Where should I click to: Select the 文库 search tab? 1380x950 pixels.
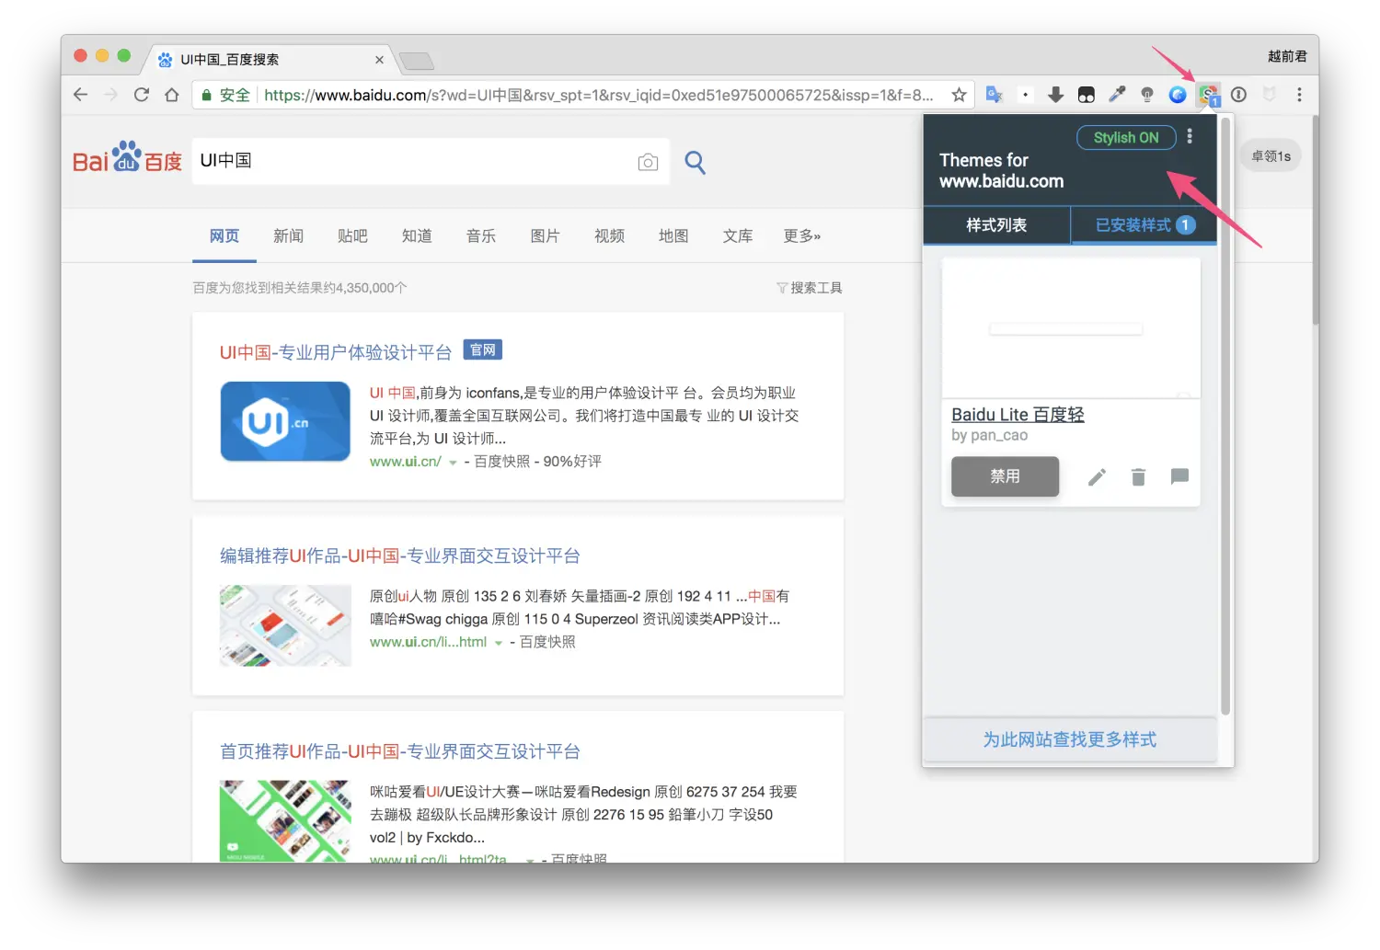pos(738,236)
